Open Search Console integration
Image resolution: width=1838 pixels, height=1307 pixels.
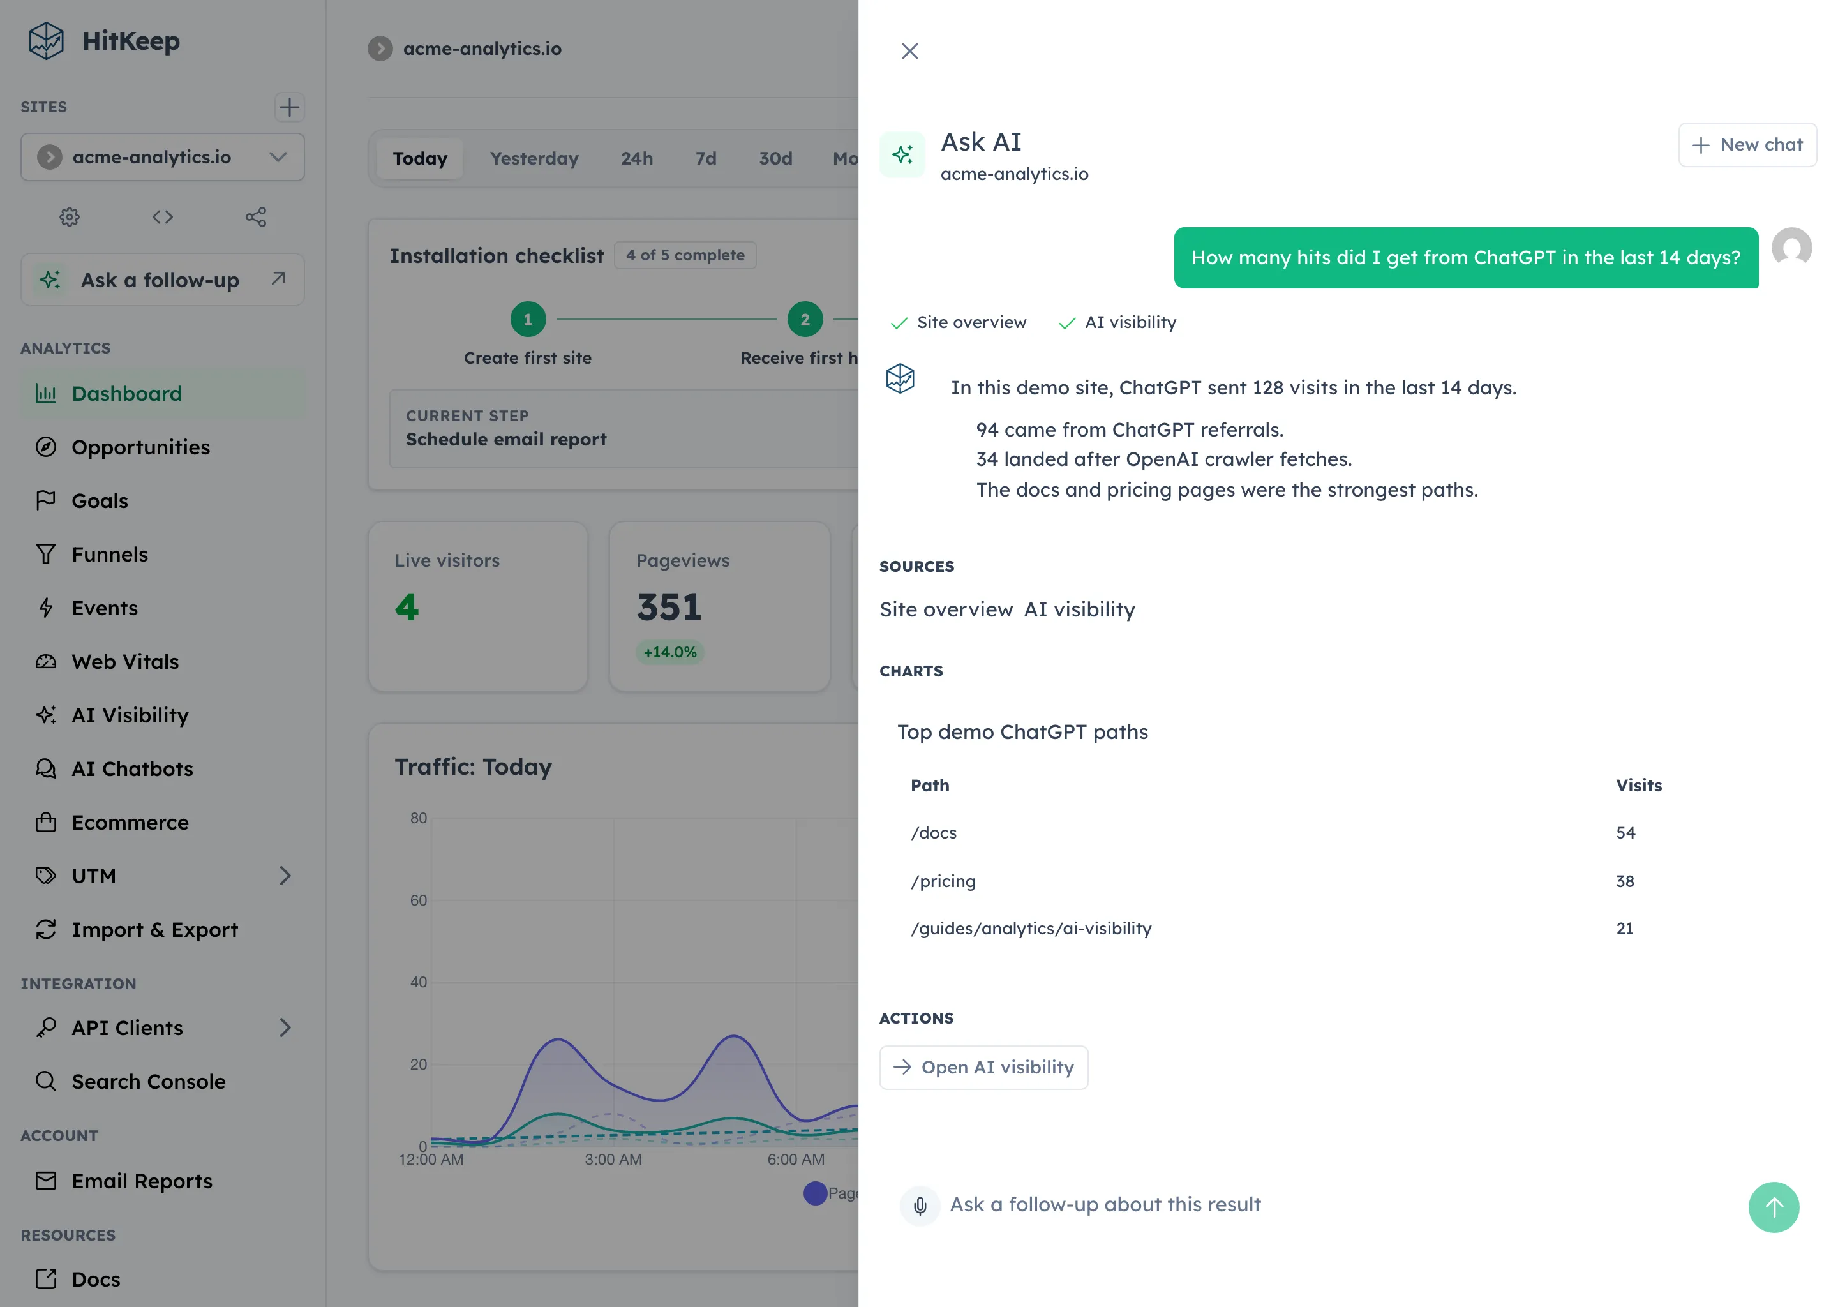pos(163,1082)
